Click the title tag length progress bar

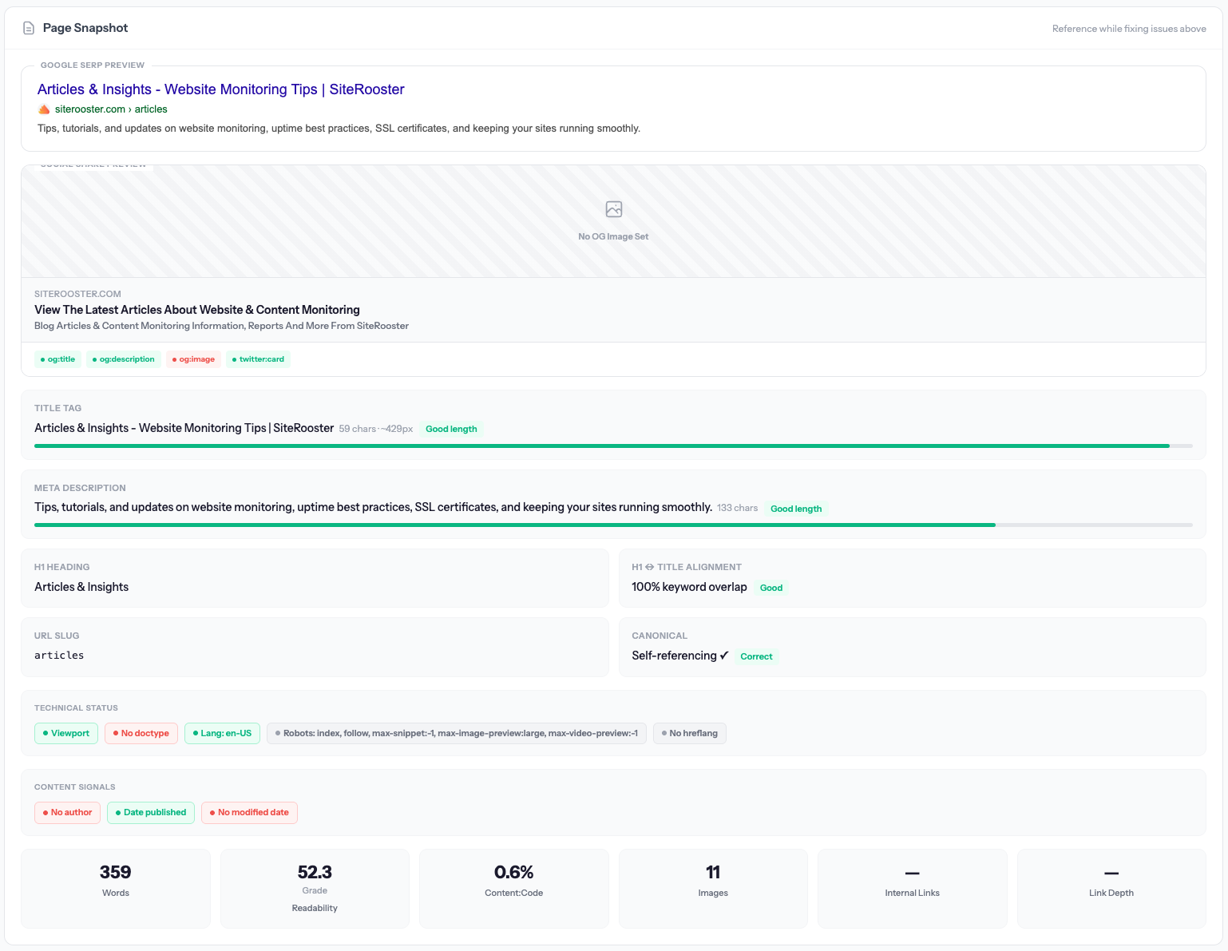click(x=613, y=446)
